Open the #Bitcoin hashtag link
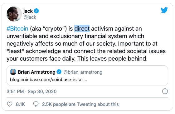Image resolution: width=175 pixels, height=114 pixels. point(17,29)
